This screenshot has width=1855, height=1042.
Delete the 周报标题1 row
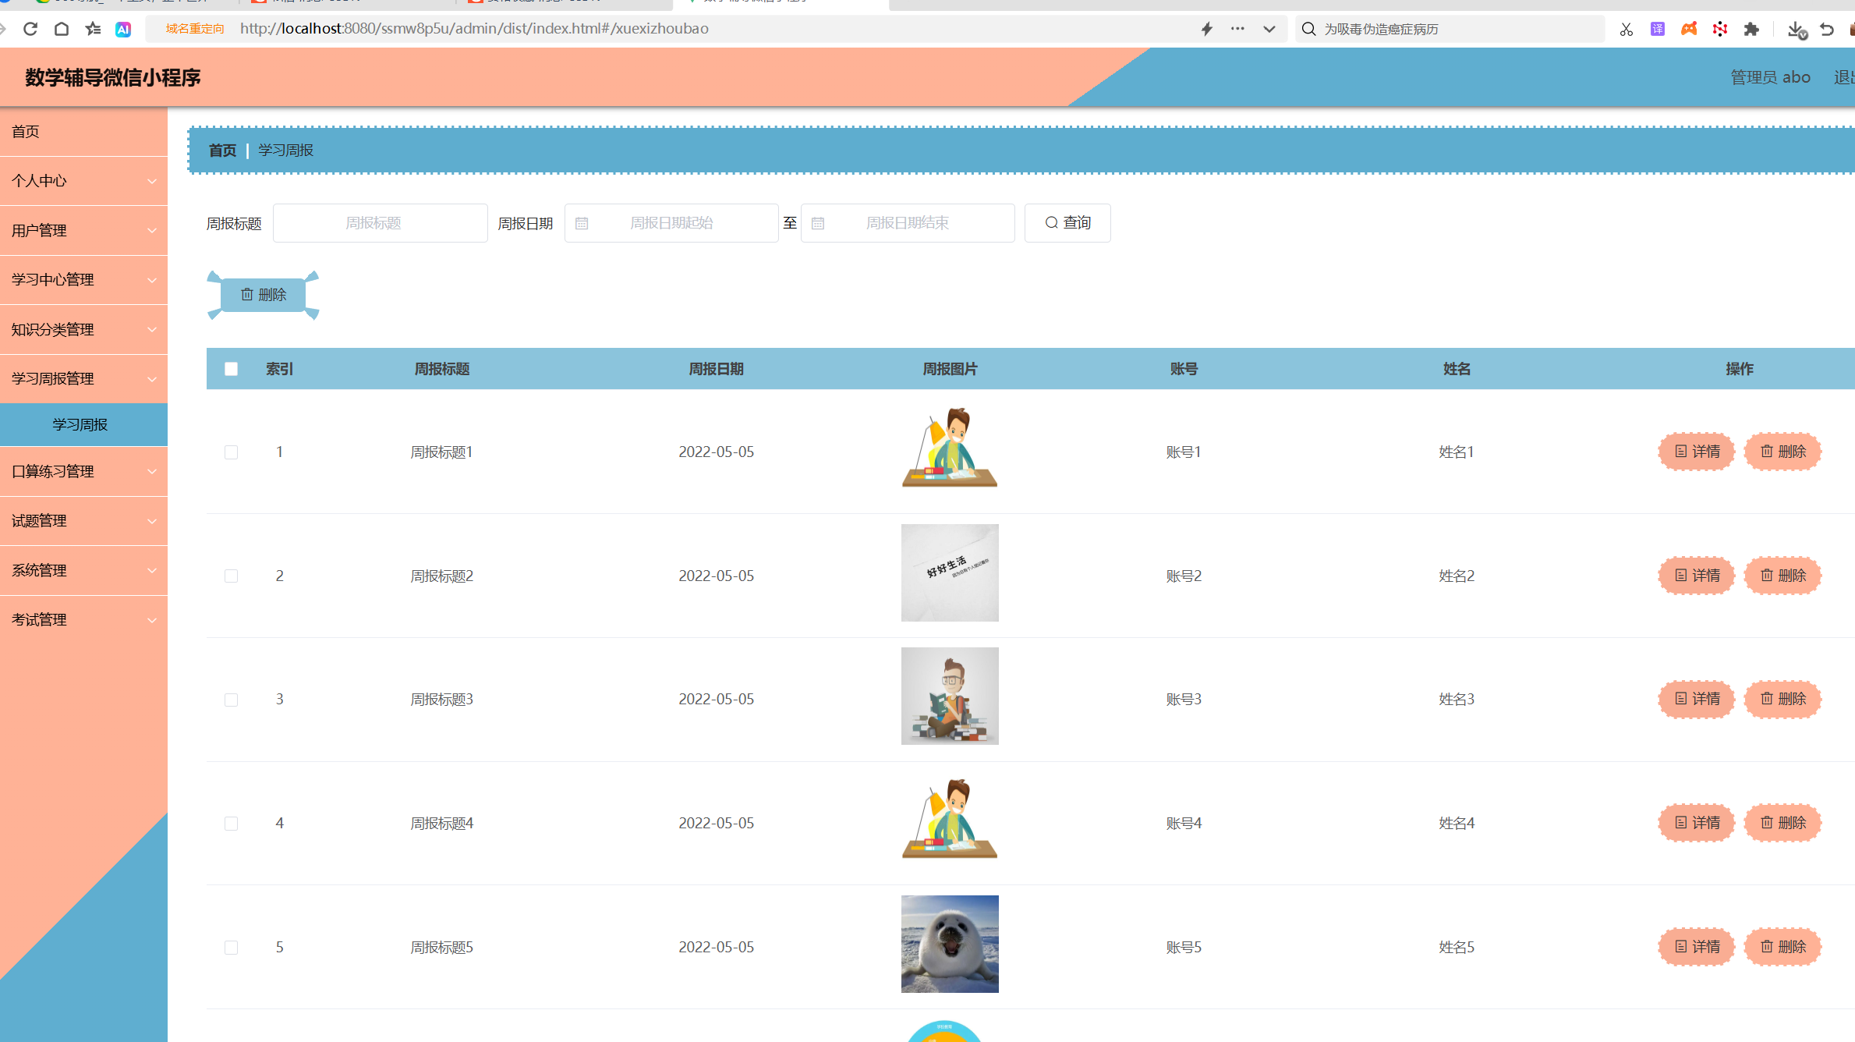(1782, 452)
